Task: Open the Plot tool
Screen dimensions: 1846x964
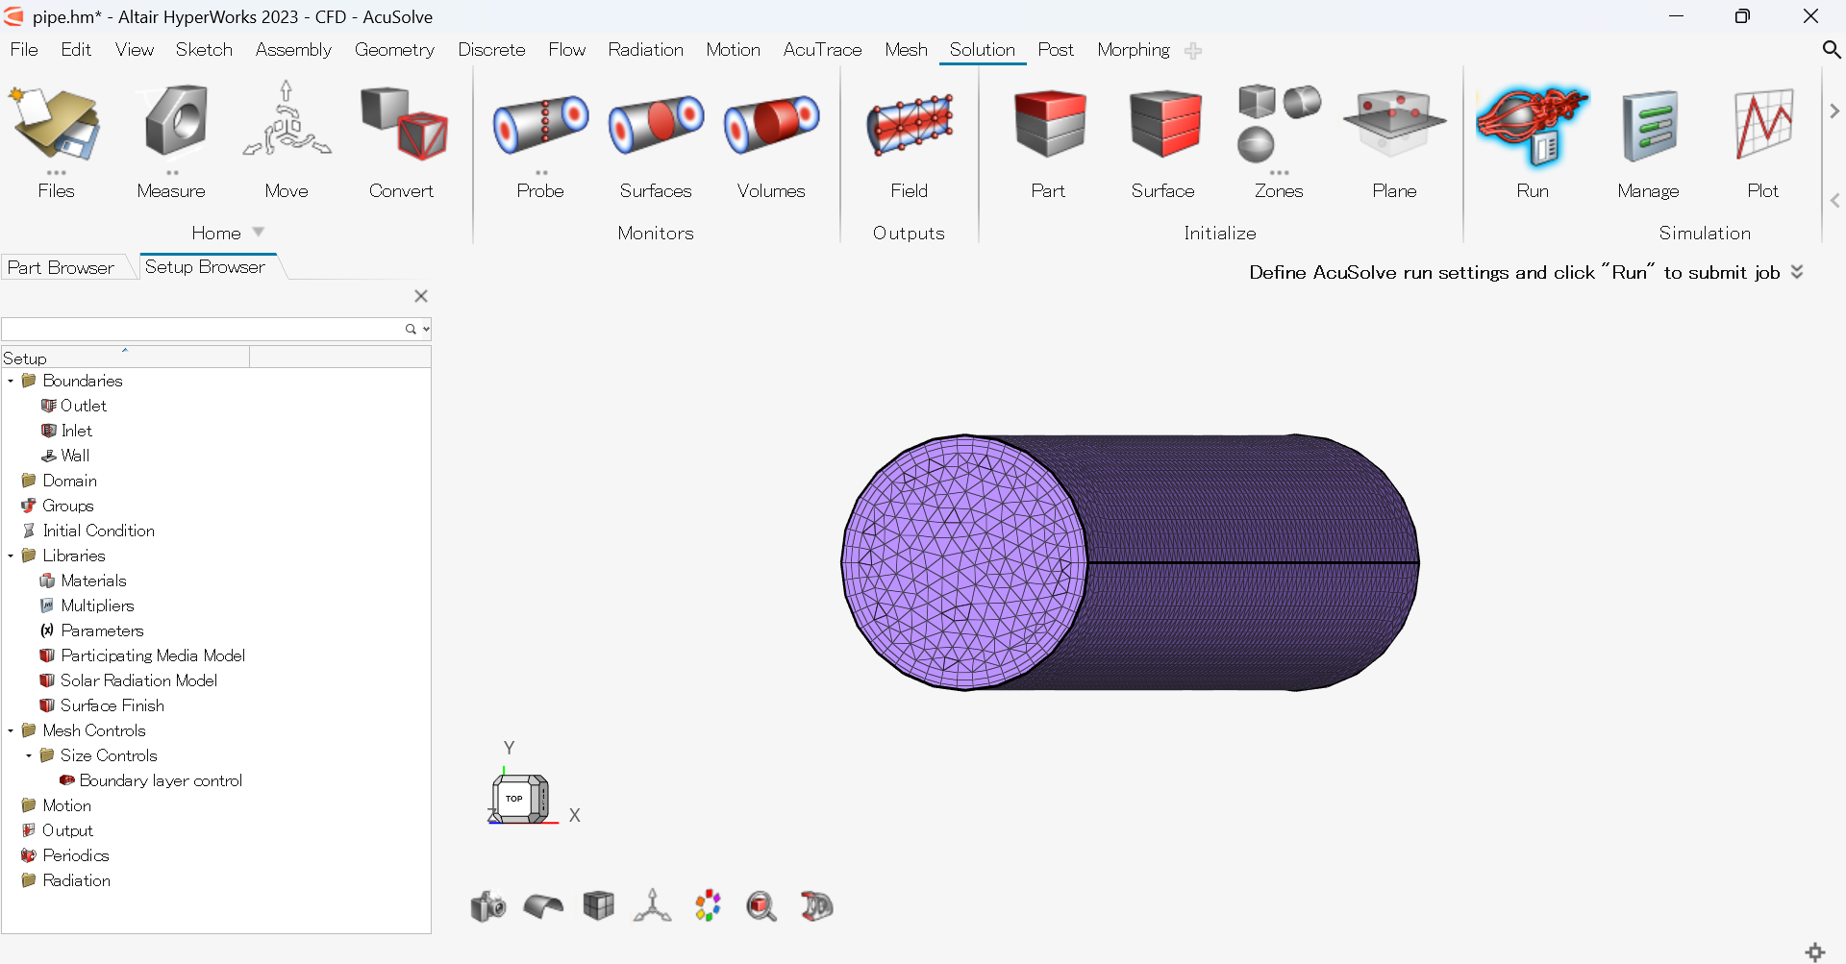Action: pos(1763,125)
